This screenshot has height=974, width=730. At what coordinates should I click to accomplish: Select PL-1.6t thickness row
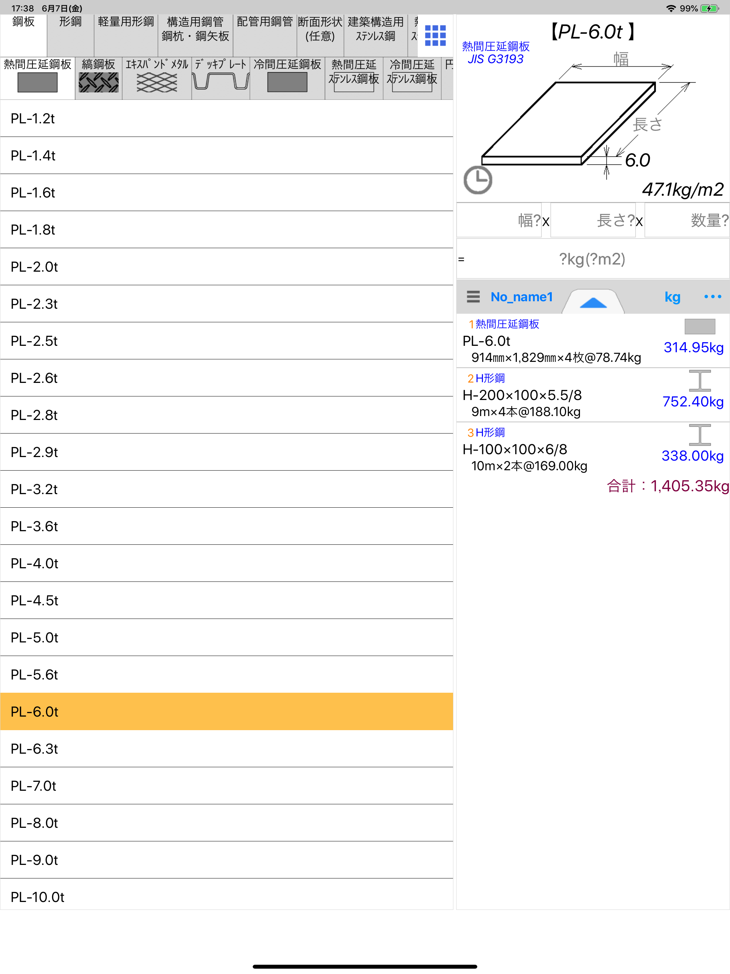click(x=227, y=193)
